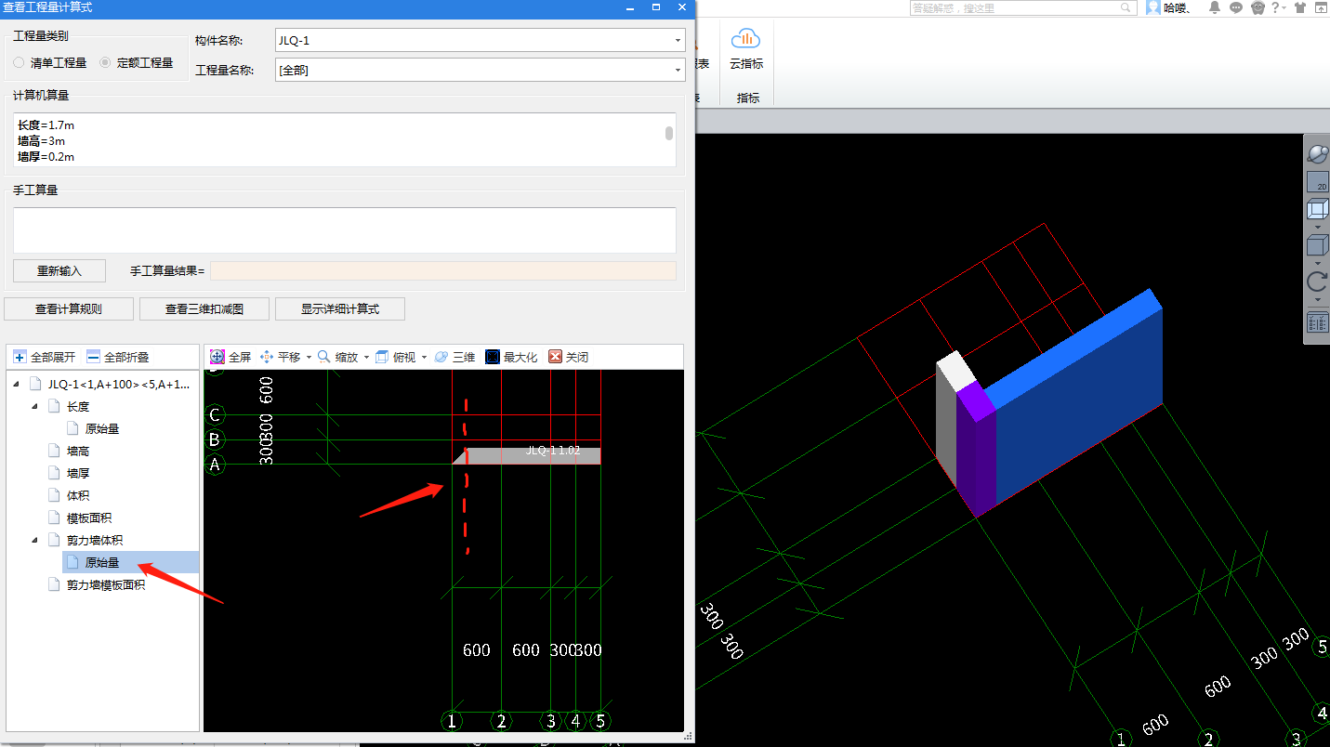Select the 平移 pan tool
1330x747 pixels.
[279, 357]
